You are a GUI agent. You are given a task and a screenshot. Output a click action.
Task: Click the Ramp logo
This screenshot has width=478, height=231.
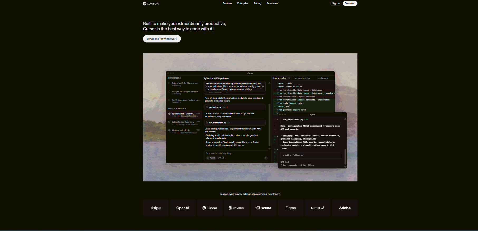coord(318,208)
